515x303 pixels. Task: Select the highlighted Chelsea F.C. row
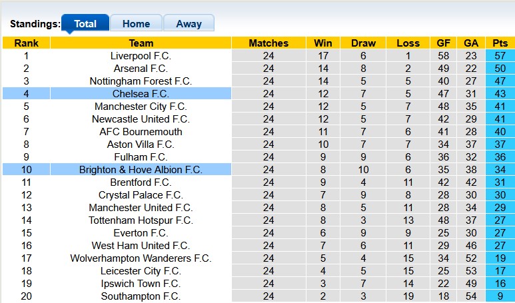tap(141, 94)
